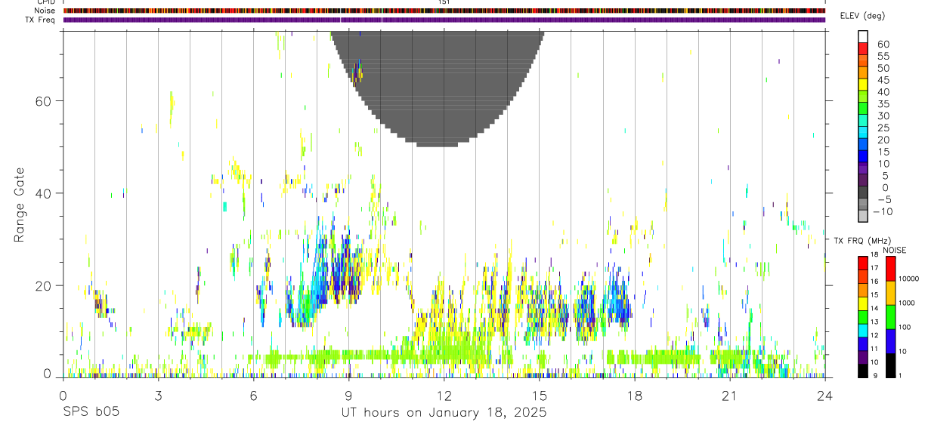Select the black 9–10 segment of the TX FRQ bar
Screen dimensions: 928x428
(863, 371)
